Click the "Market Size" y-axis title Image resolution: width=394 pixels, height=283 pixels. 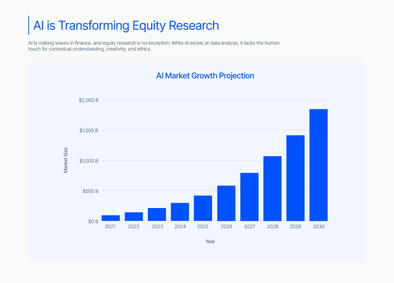[65, 160]
